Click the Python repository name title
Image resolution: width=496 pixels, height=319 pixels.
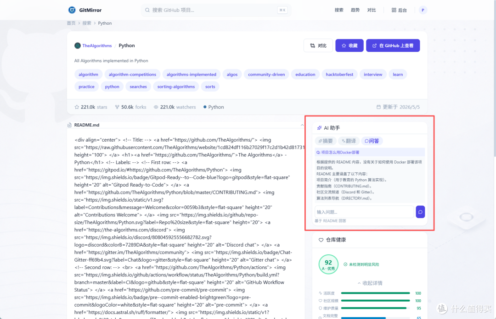pyautogui.click(x=127, y=45)
